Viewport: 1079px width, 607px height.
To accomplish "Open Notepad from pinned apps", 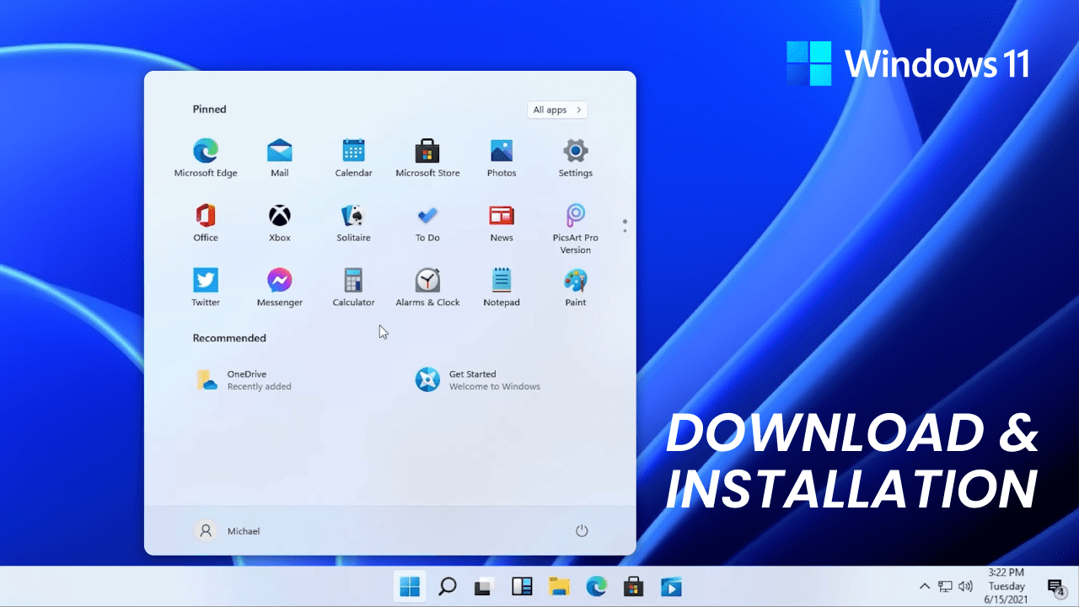I will click(x=502, y=287).
